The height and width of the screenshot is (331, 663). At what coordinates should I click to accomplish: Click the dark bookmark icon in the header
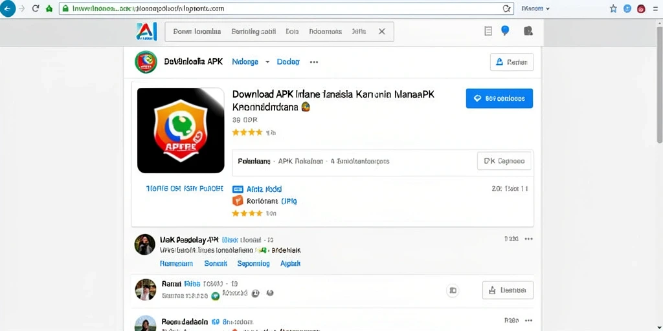click(x=528, y=31)
